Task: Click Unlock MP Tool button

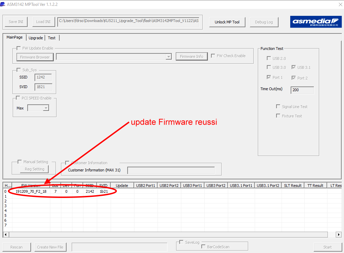Action: point(227,22)
